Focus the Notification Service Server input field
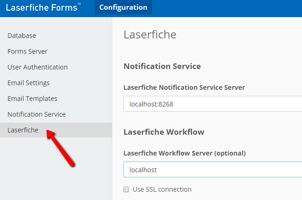 click(x=212, y=105)
